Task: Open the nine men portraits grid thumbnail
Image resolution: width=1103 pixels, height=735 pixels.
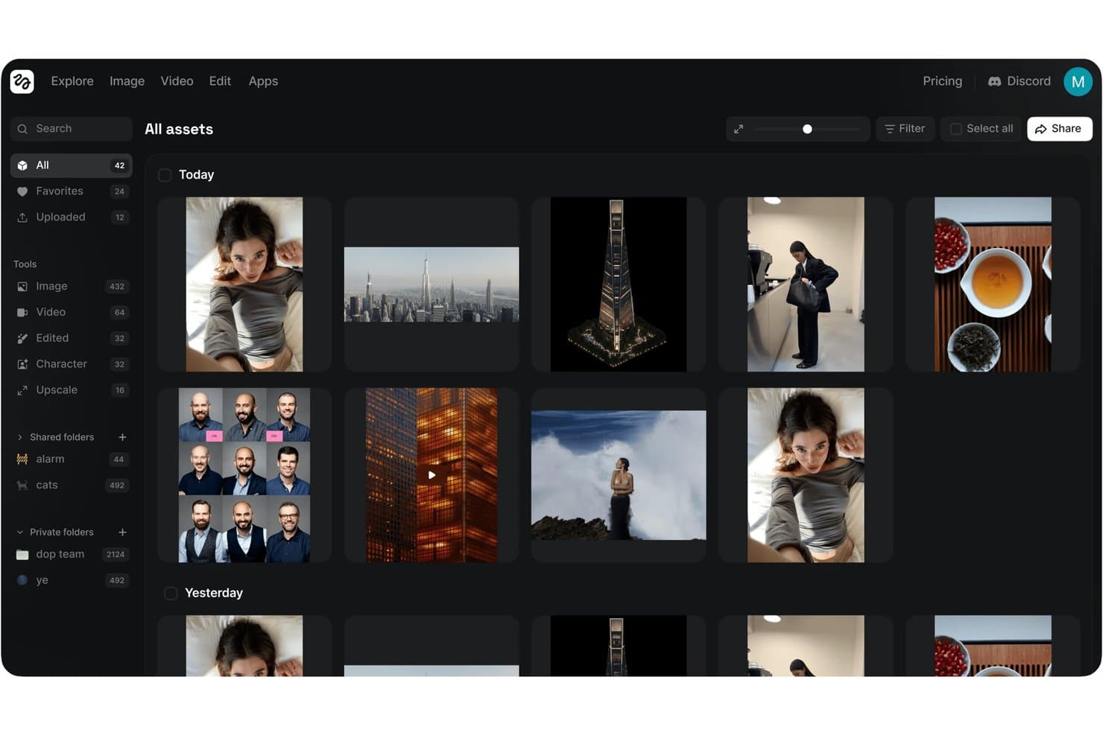Action: click(x=244, y=475)
